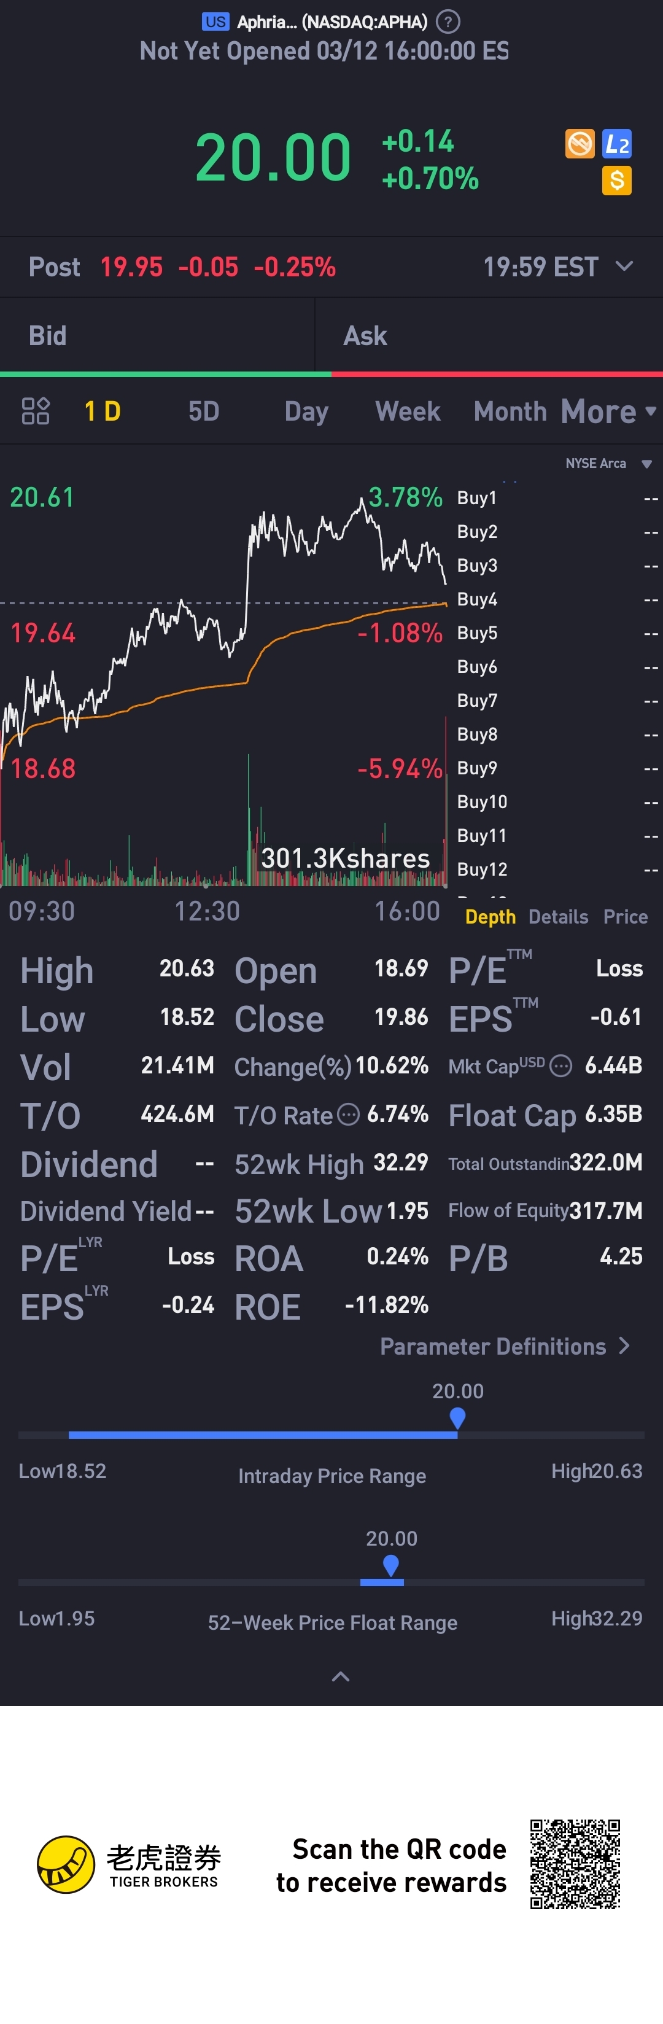Tap the orange no-short-selling badge icon
This screenshot has height=2024, width=663.
[580, 144]
